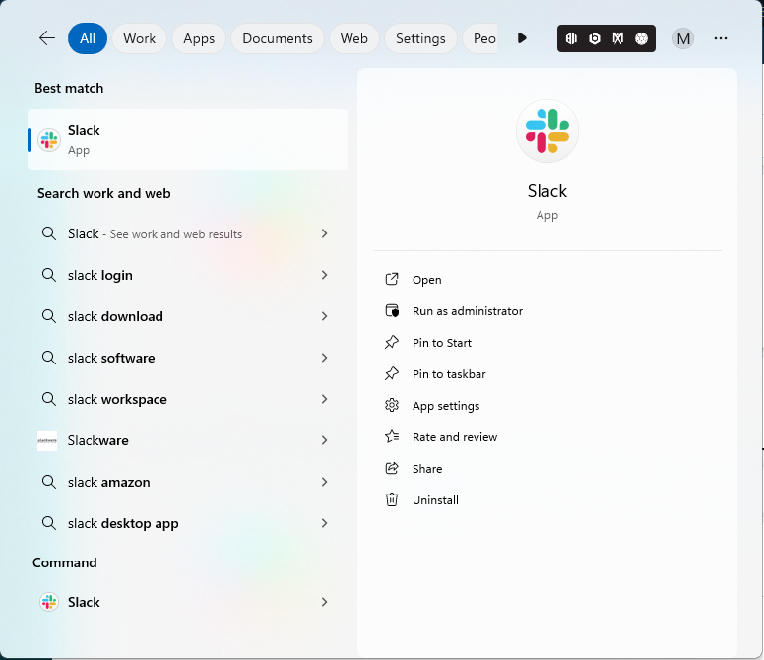Image resolution: width=764 pixels, height=660 pixels.
Task: Open the partially visible People tab
Action: click(479, 38)
